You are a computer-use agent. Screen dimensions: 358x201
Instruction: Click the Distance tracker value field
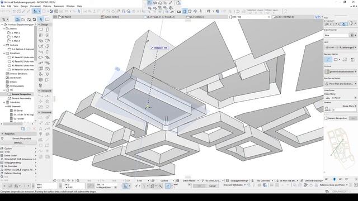[x=166, y=48]
